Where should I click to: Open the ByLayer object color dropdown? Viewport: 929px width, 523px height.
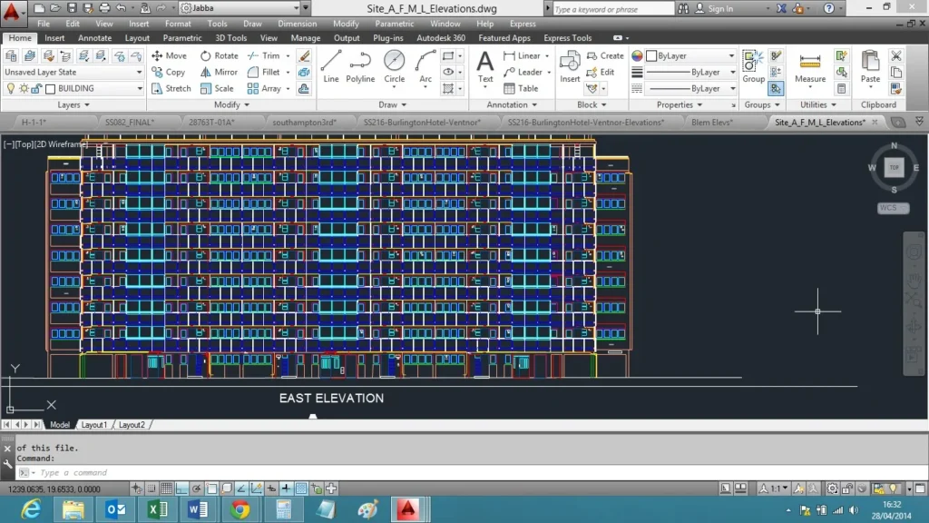click(690, 55)
